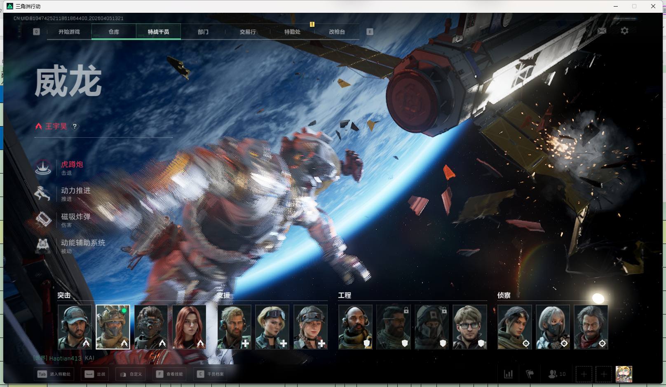Choose the first 侦察 operator with dark hair
Viewport: 666px width, 387px height.
coord(515,327)
